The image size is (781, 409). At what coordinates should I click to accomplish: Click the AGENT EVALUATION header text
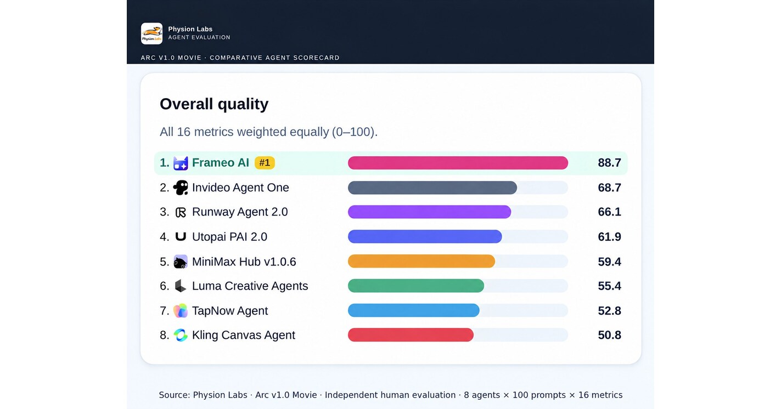pos(199,37)
